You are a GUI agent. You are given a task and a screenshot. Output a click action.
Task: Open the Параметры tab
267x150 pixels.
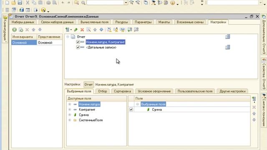click(x=143, y=22)
